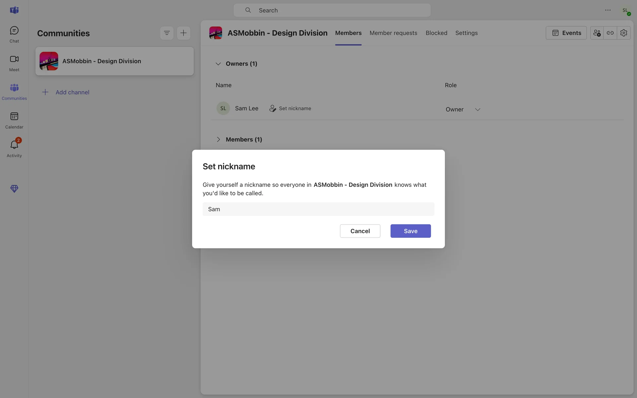Open the Meet section
Screen dimensions: 637x398
click(14, 63)
